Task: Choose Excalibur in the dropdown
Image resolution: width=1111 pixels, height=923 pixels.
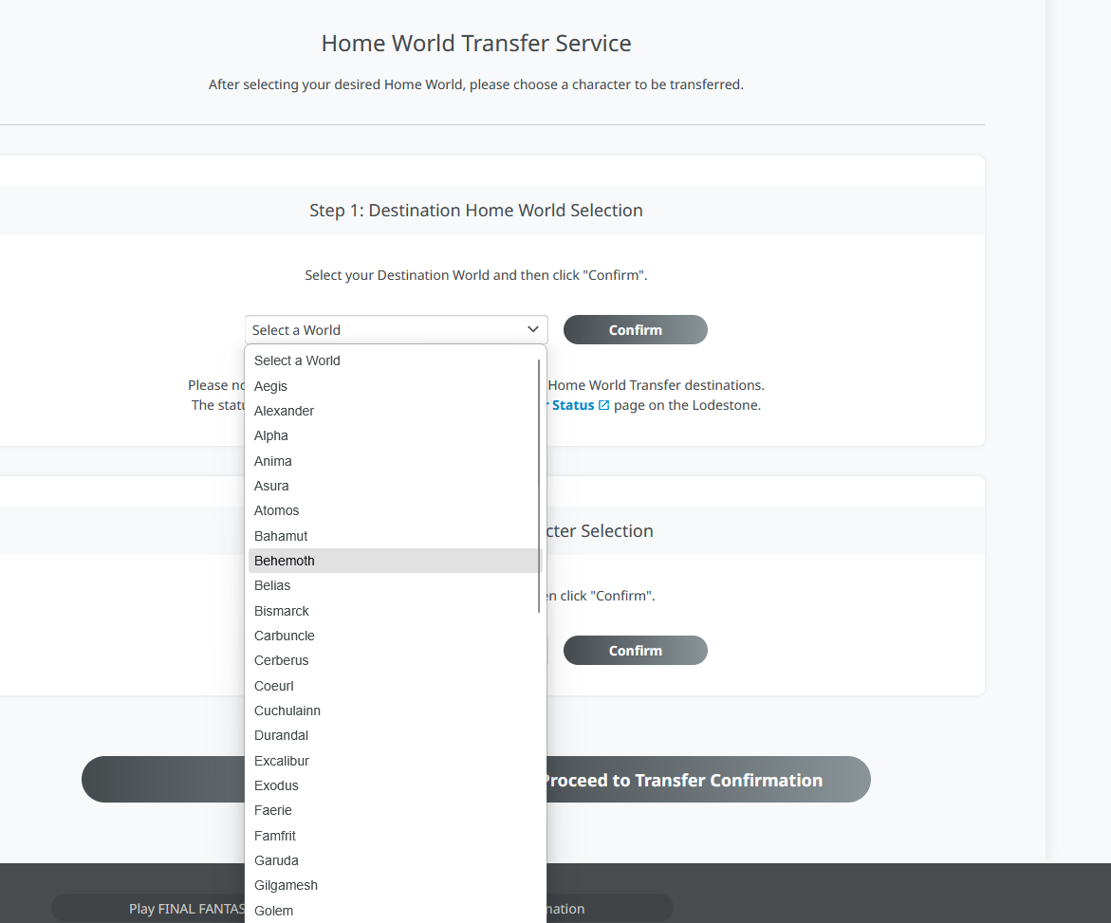Action: coord(395,762)
